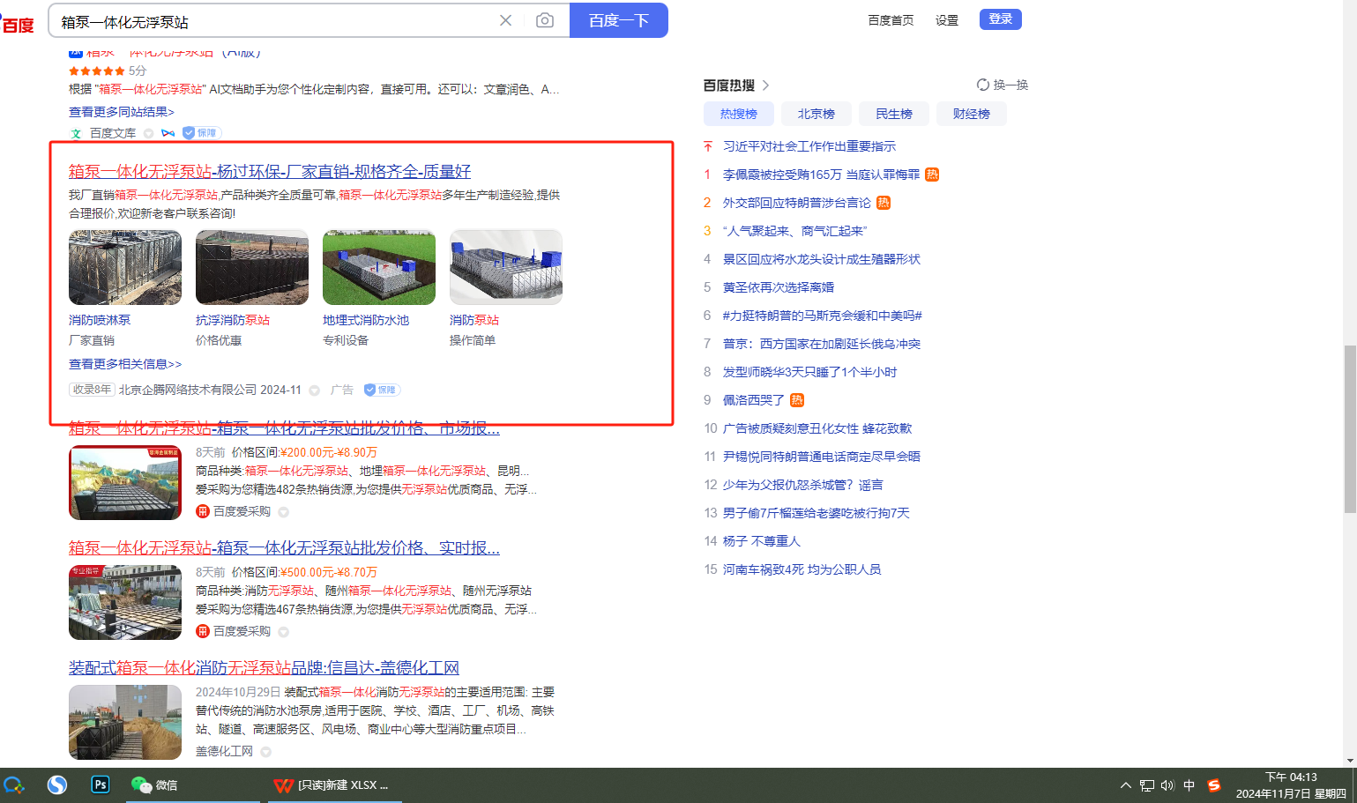Open the 消防泵站 操作简单 thumbnail image
This screenshot has height=803, width=1357.
(x=506, y=267)
